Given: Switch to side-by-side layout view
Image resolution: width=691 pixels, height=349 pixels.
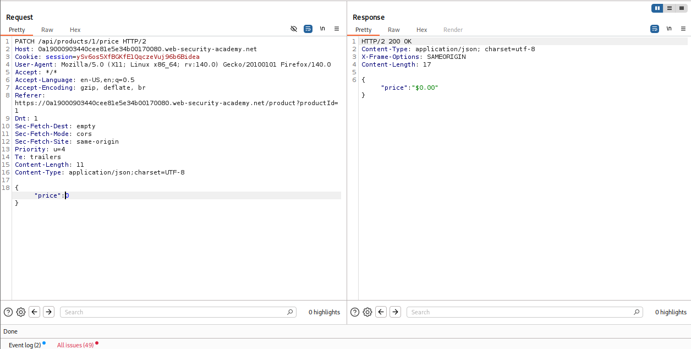Looking at the screenshot, I should 657,8.
